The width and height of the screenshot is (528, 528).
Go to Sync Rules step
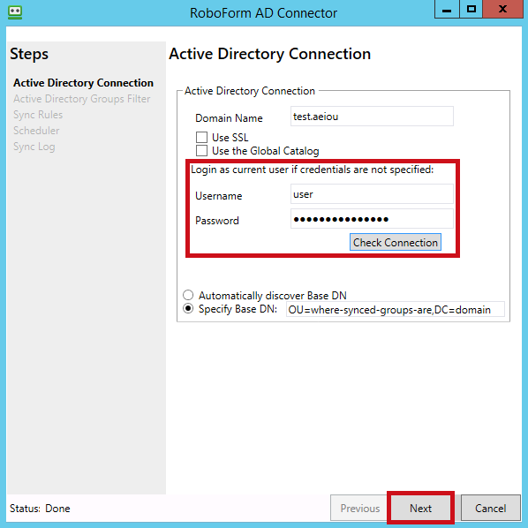38,115
